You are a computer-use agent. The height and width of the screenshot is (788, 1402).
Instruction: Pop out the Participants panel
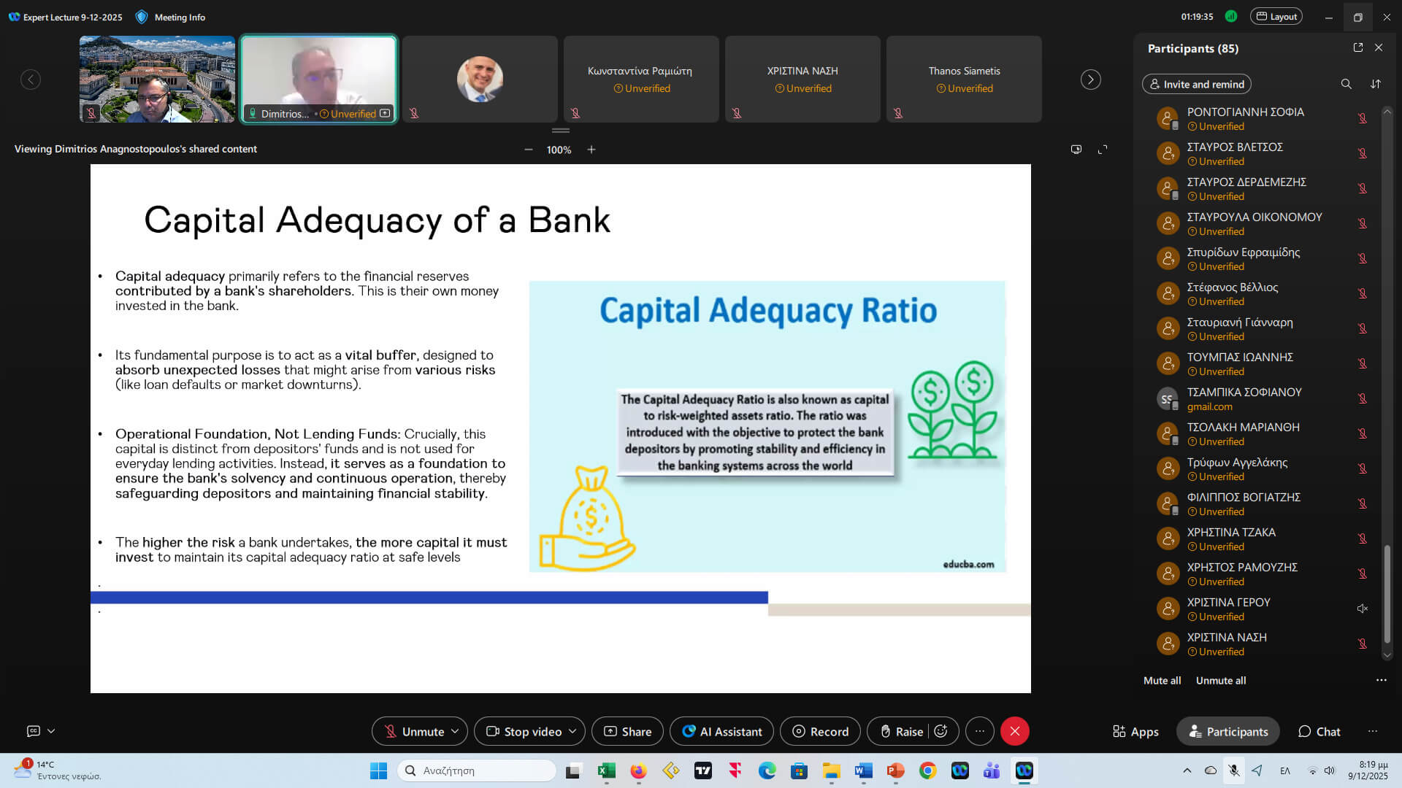point(1357,47)
